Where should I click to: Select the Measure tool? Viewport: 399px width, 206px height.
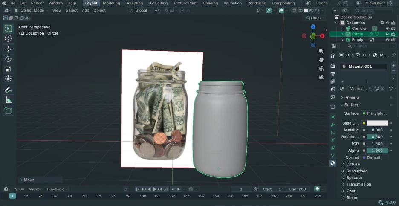coord(9,99)
